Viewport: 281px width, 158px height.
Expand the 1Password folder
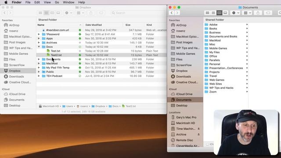39,34
